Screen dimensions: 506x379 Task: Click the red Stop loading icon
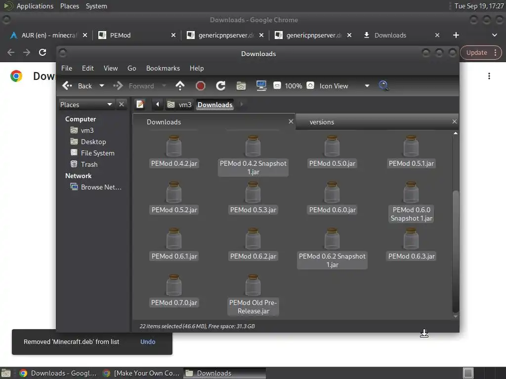201,86
